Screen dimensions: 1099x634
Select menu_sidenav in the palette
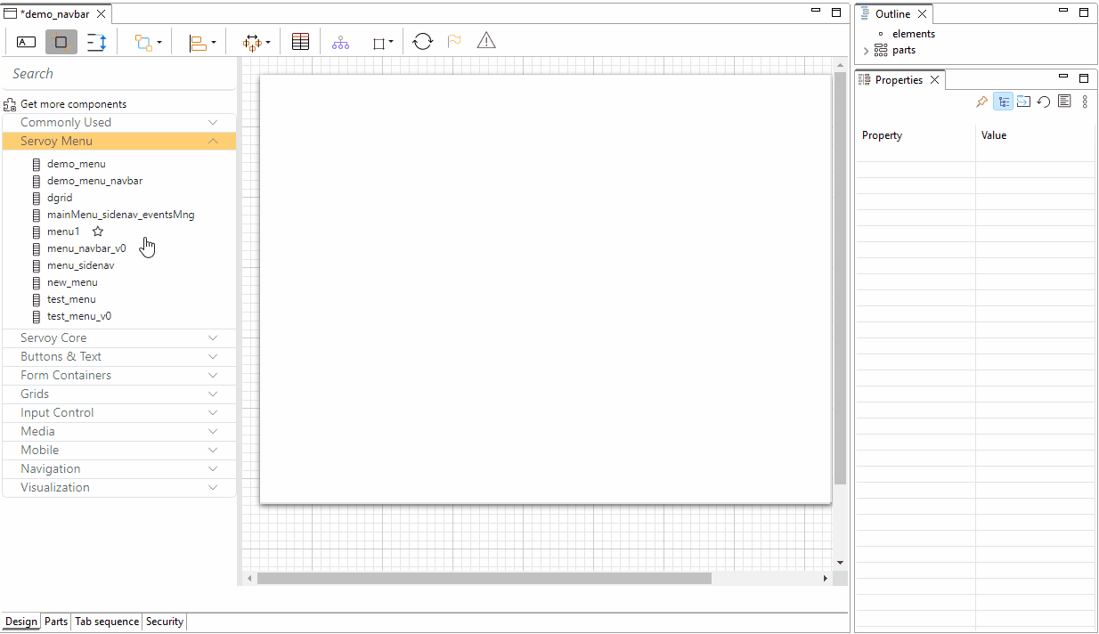[80, 265]
